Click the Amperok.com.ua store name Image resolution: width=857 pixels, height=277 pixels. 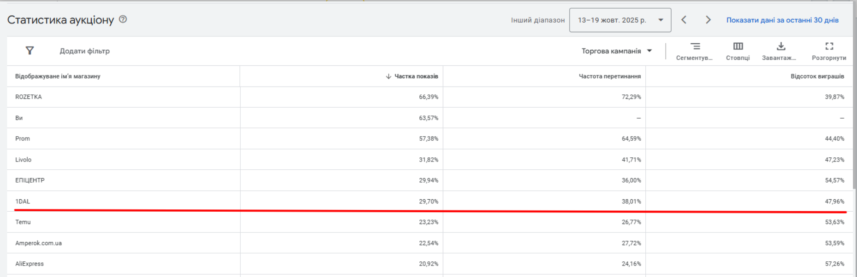[x=38, y=243]
